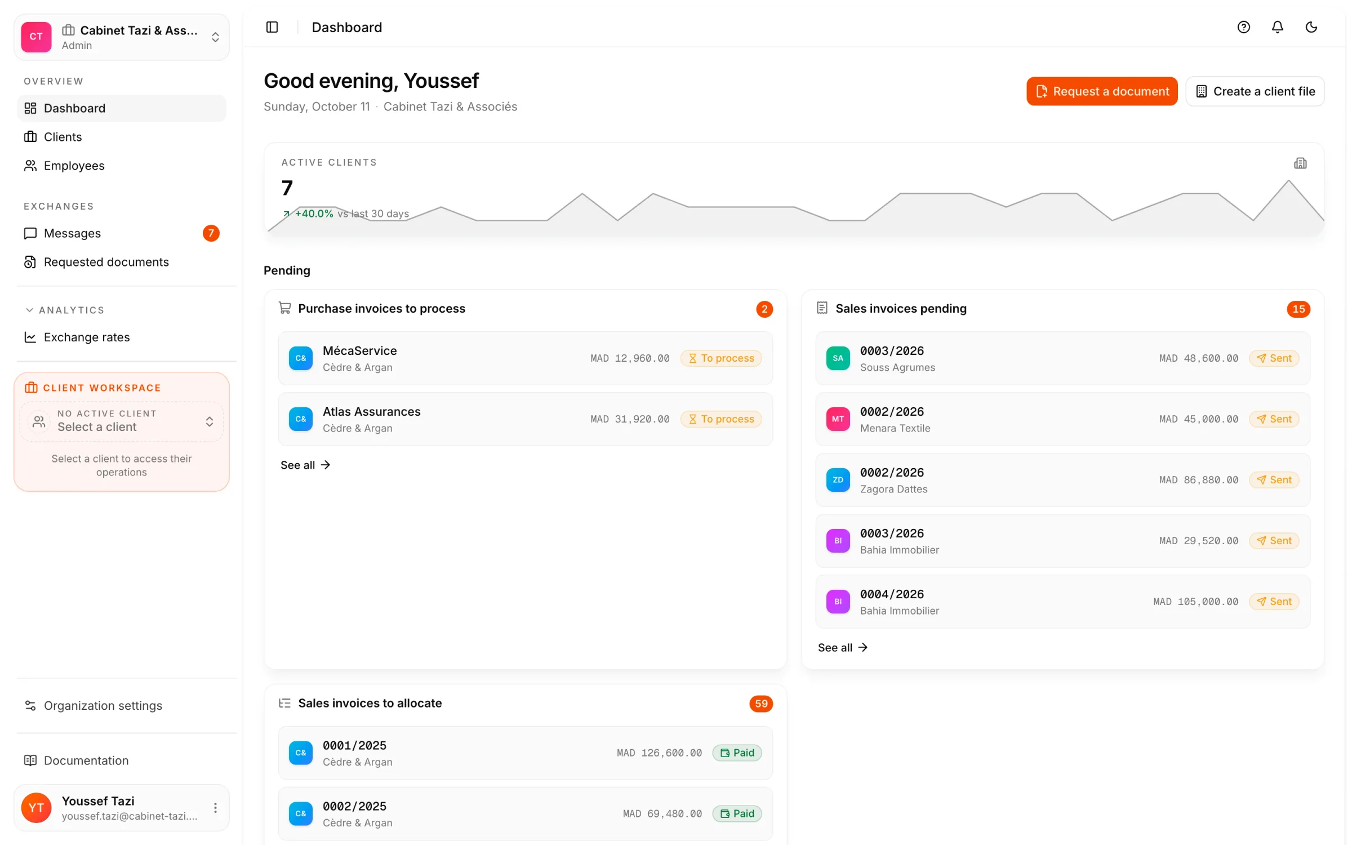
Task: Toggle the sidebar panel icon
Action: (272, 27)
